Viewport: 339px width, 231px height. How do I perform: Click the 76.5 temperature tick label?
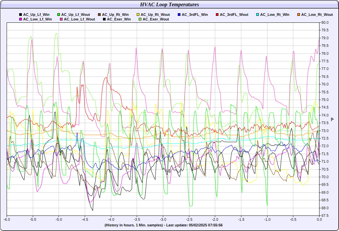(x=325, y=77)
